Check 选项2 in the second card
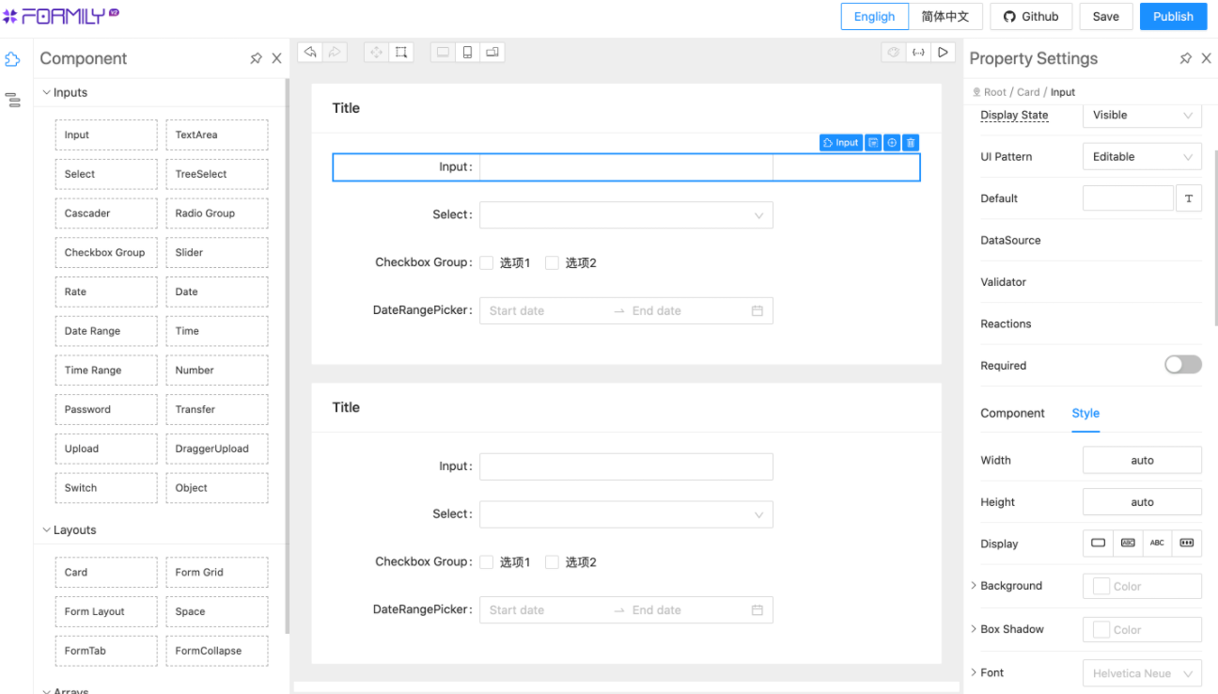The height and width of the screenshot is (694, 1218). pos(553,562)
